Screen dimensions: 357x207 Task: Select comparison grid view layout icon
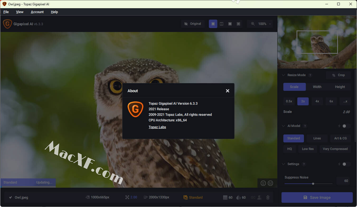pos(238,24)
